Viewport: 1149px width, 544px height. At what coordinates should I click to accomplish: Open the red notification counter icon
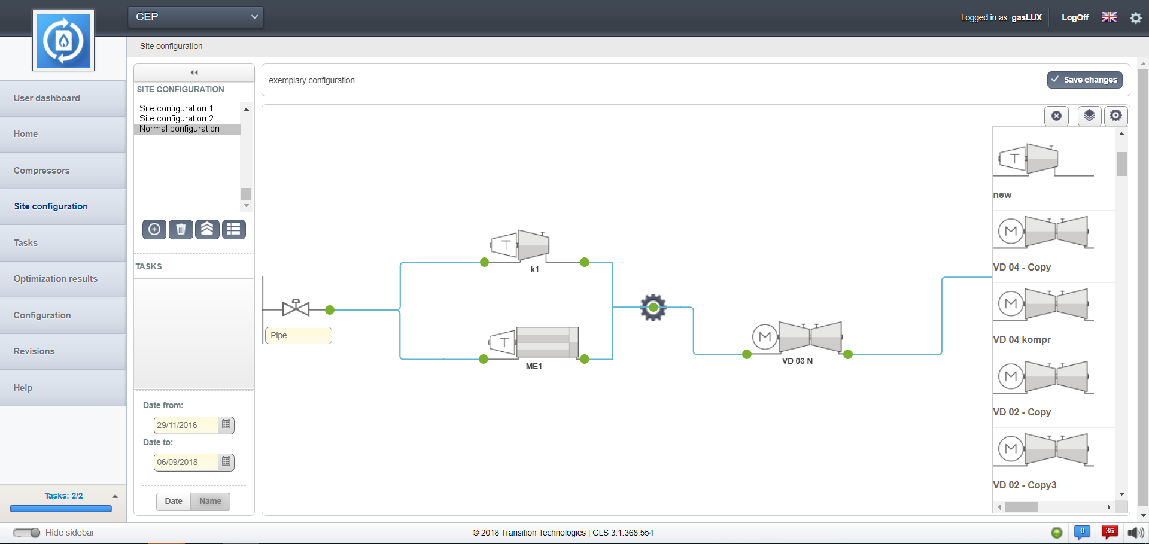pos(1110,532)
